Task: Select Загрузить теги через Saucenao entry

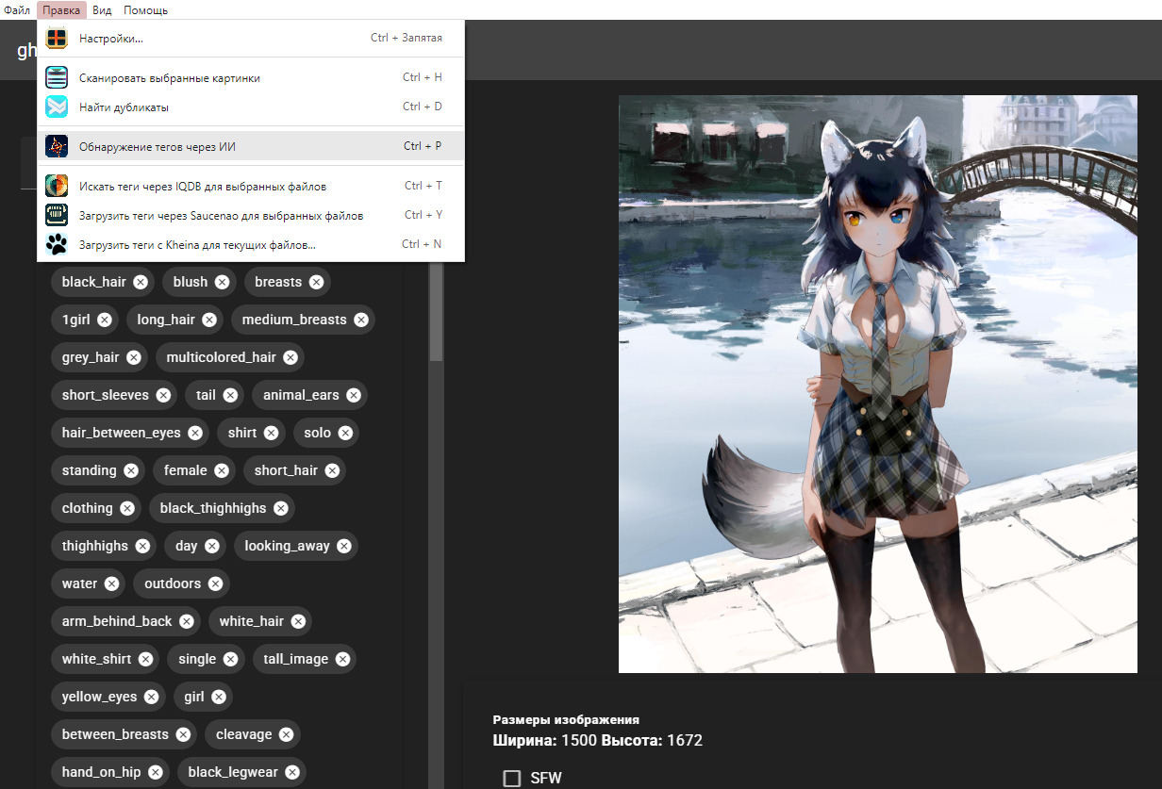Action: click(x=250, y=215)
